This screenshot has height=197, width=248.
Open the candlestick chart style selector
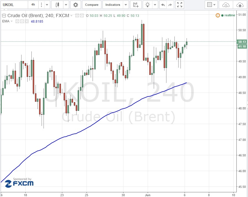[57, 5]
